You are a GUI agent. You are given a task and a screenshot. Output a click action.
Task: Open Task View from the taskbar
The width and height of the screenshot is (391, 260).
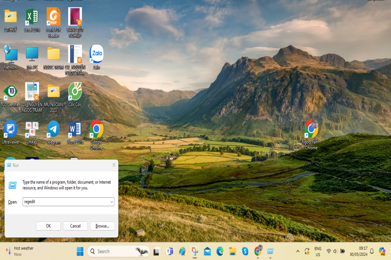(157, 251)
